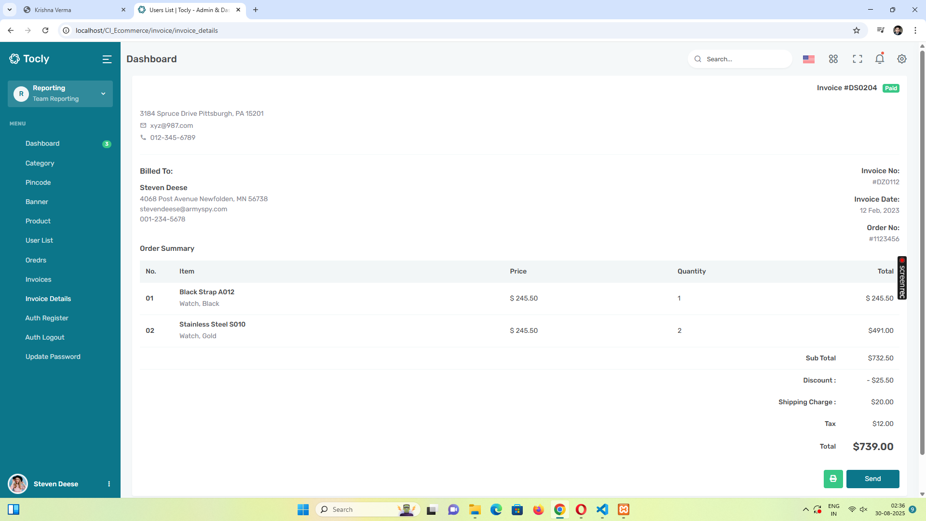Open Chrome menu three dots
Viewport: 926px width, 521px height.
tap(915, 30)
